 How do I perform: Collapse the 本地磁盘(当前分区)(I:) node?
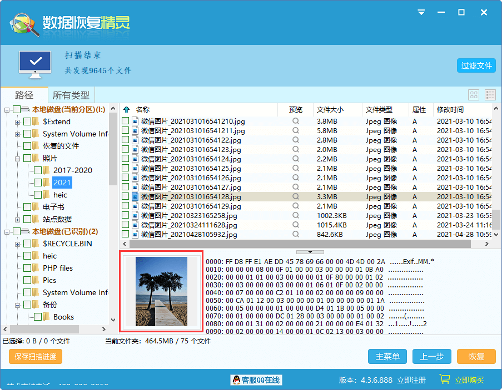coord(7,110)
